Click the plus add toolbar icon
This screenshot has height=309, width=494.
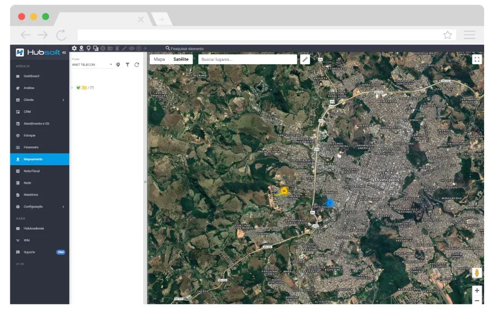[145, 48]
